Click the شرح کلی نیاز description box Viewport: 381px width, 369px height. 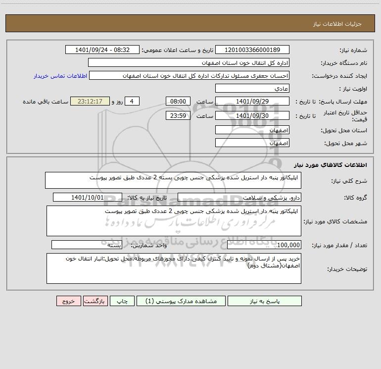173,180
